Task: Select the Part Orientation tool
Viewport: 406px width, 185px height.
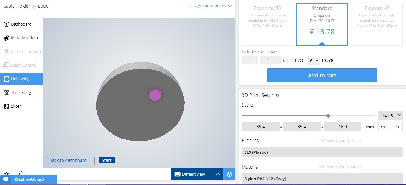Action: pyautogui.click(x=21, y=52)
